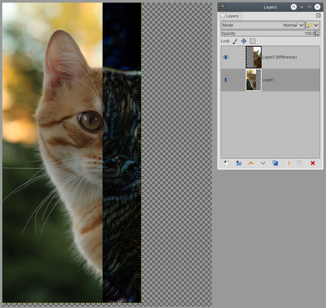Create a new layer group
This screenshot has height=308, width=326.
(x=239, y=163)
